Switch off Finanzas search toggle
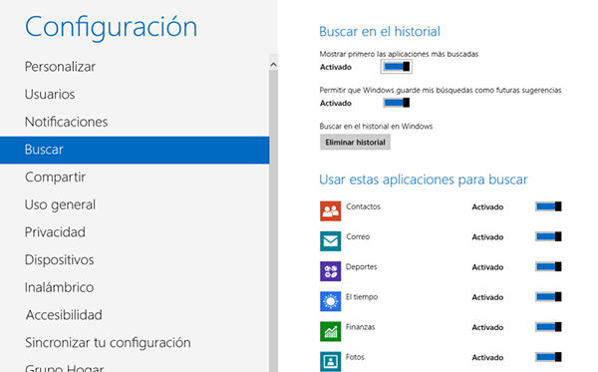This screenshot has height=372, width=598. 548,327
